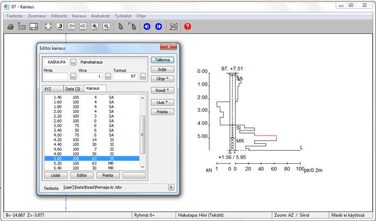Click the zoom out magnifier icon
The width and height of the screenshot is (376, 221).
click(106, 26)
